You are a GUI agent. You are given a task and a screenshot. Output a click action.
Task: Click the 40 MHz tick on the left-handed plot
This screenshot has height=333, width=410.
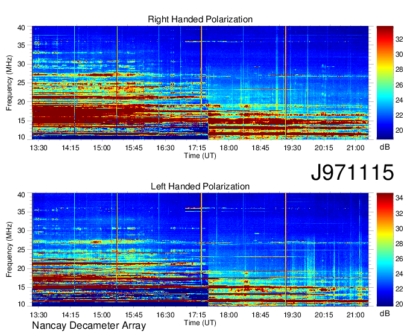[x=21, y=195]
